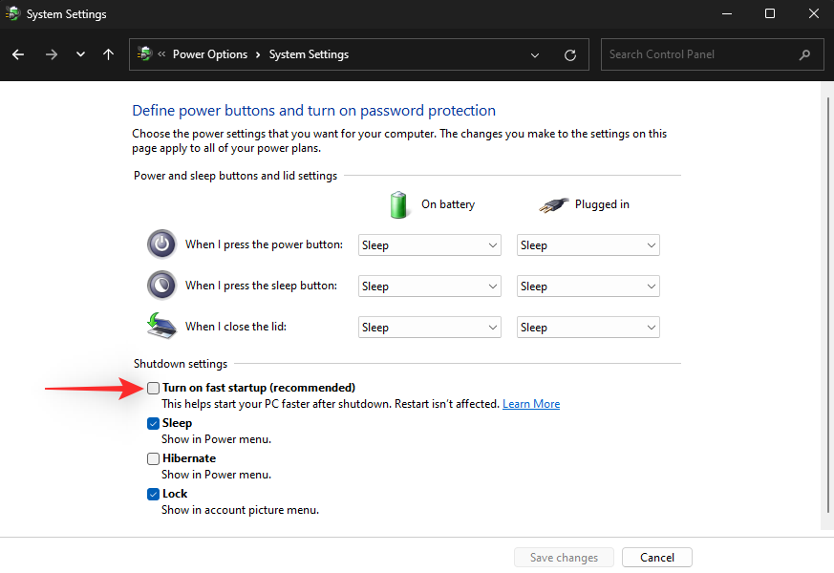Click the Power Options icon in address bar
This screenshot has height=573, width=834.
point(144,53)
